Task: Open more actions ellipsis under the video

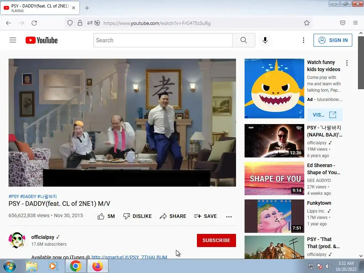Action: coord(229,216)
